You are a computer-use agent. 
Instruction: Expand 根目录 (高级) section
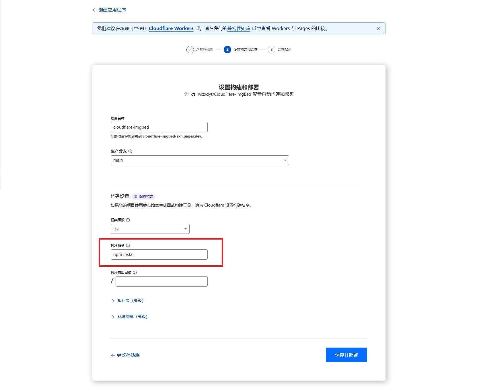pos(127,301)
